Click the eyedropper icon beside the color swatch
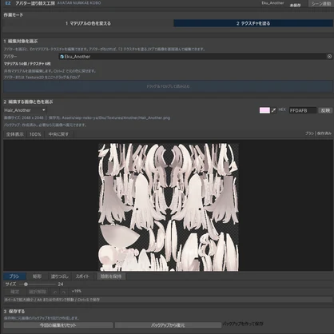This screenshot has height=334, width=334. click(x=273, y=110)
